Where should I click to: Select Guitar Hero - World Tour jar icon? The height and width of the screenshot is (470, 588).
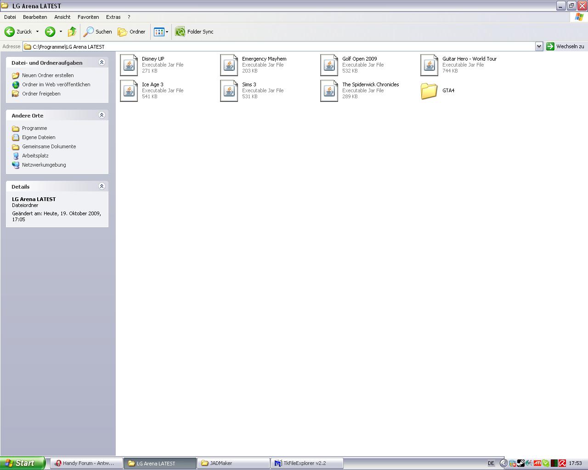430,65
